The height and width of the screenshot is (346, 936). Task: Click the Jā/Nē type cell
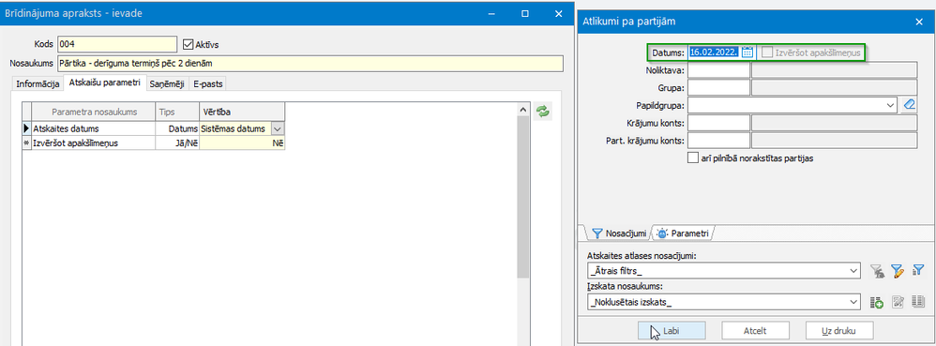(x=177, y=143)
